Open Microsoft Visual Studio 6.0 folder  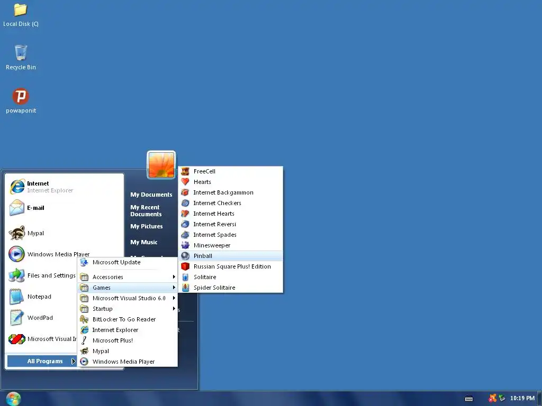tap(128, 298)
